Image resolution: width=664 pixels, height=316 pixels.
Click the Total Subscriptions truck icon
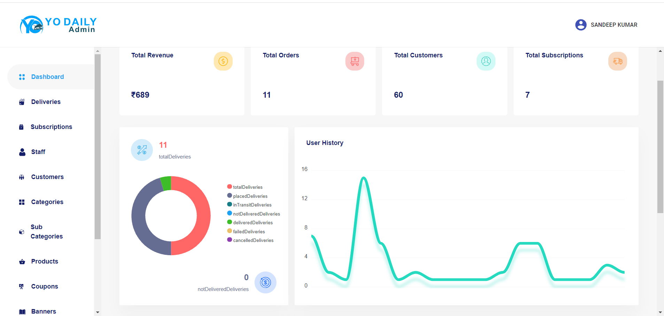pos(617,61)
